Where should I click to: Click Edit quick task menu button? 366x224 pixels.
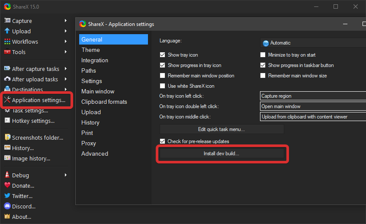coord(222,129)
